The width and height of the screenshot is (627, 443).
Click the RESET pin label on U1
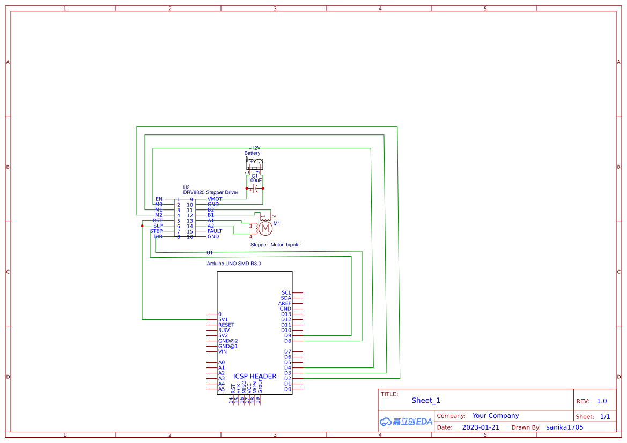(x=225, y=325)
